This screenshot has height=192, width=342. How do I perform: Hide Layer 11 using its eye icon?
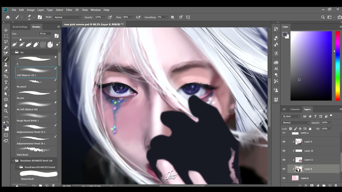pos(284,160)
